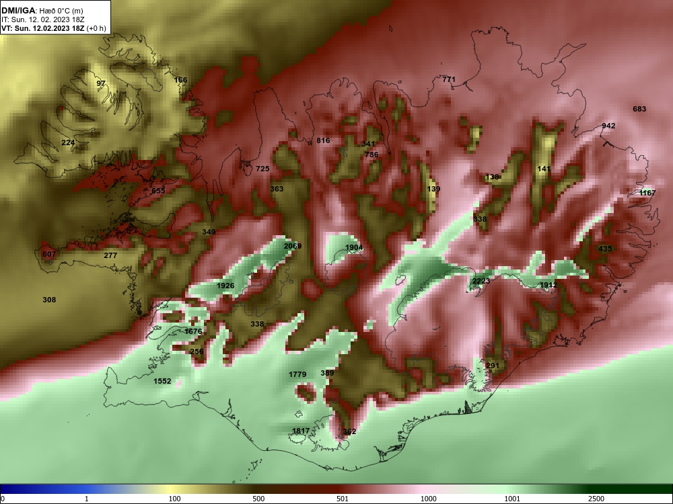Viewport: 673px width, 504px height.
Task: Select the value 942 on the map
Action: point(608,126)
